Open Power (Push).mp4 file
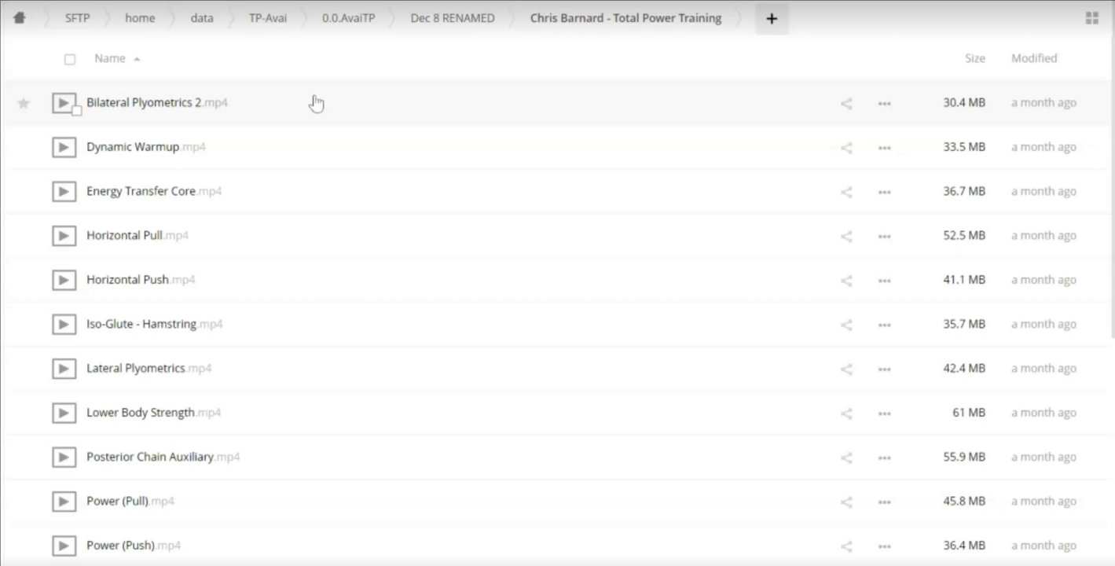 point(134,546)
